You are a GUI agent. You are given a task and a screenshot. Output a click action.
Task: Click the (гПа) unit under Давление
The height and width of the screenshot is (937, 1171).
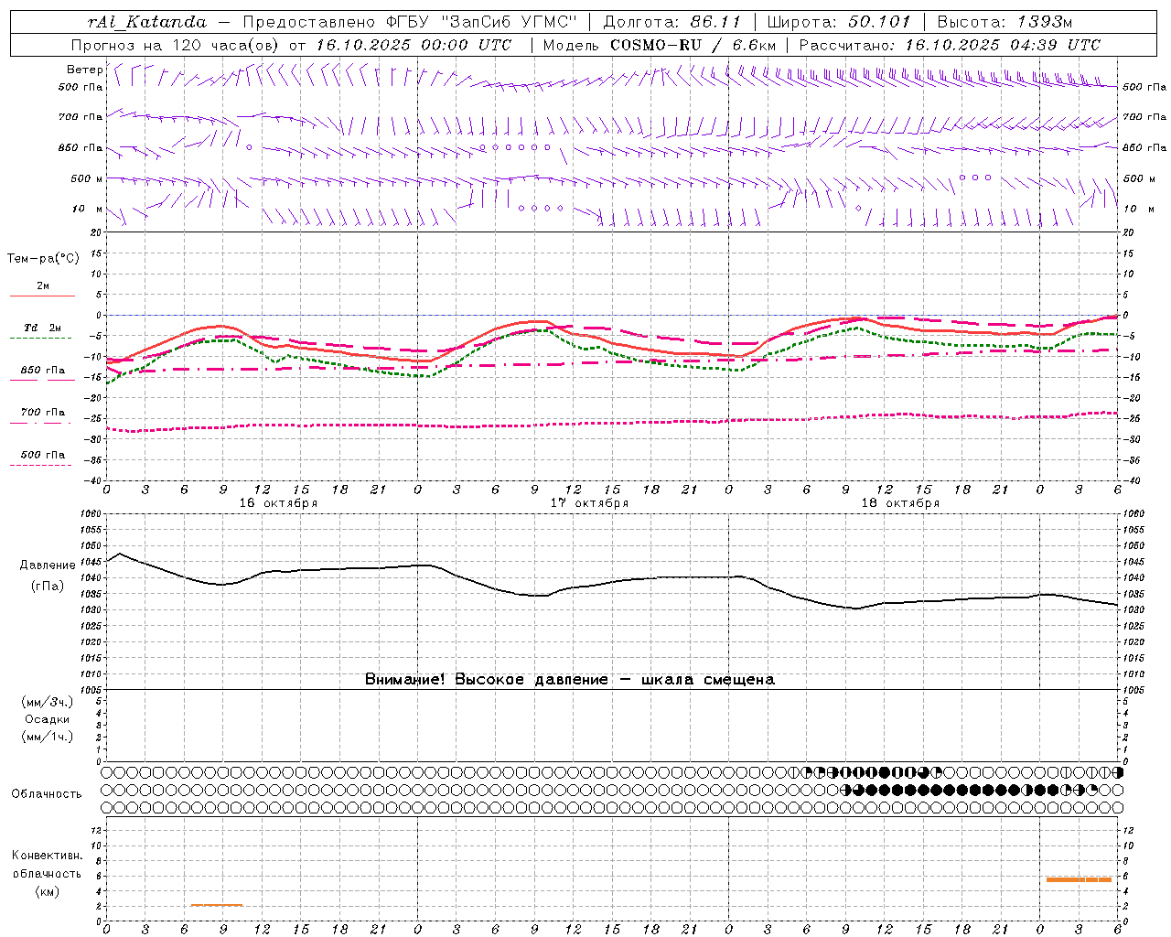click(x=48, y=587)
